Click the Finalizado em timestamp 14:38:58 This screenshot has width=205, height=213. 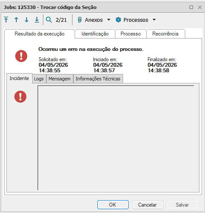pos(158,71)
